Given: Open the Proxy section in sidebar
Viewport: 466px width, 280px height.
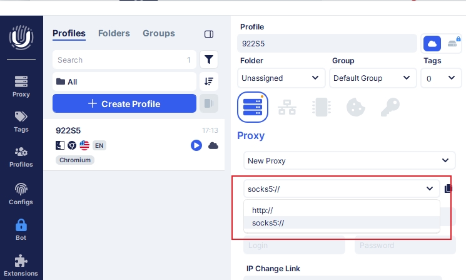Looking at the screenshot, I should 21,86.
